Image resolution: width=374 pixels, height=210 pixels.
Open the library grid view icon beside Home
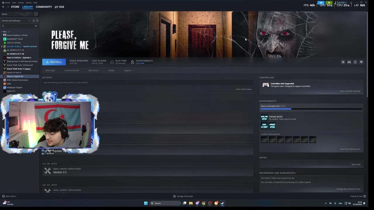pyautogui.click(x=36, y=14)
